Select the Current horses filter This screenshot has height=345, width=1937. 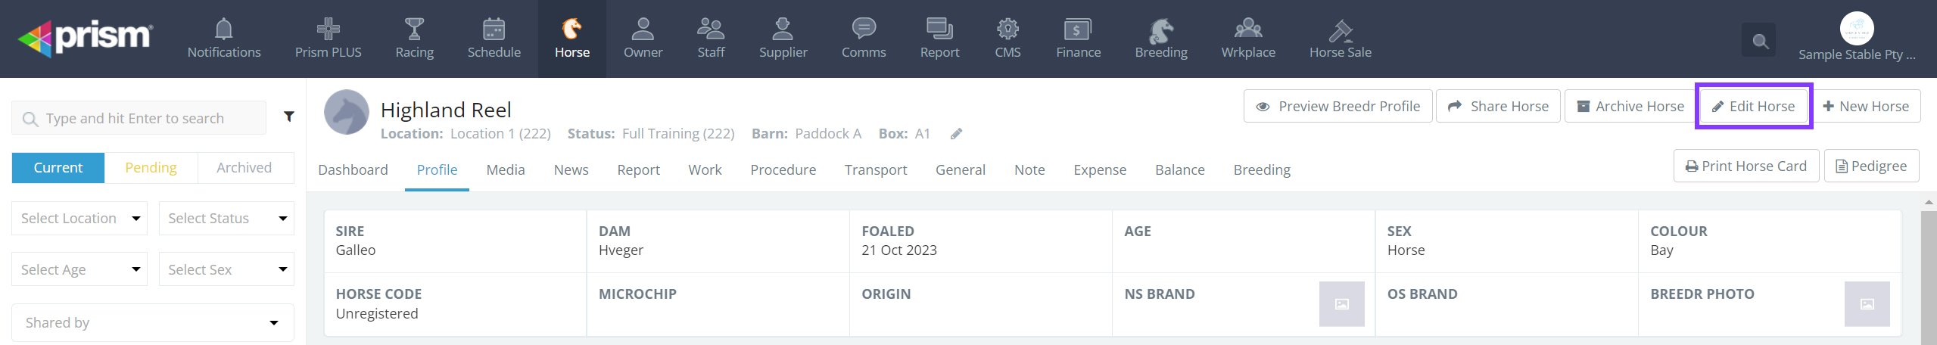point(58,167)
